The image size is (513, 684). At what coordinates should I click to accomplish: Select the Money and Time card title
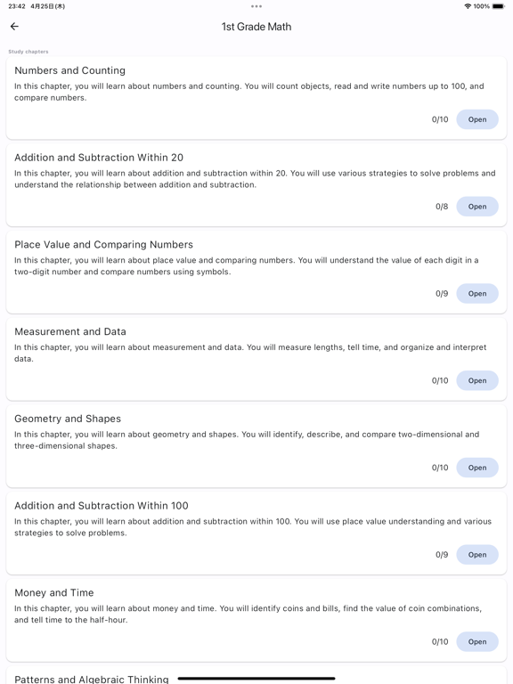pos(54,593)
